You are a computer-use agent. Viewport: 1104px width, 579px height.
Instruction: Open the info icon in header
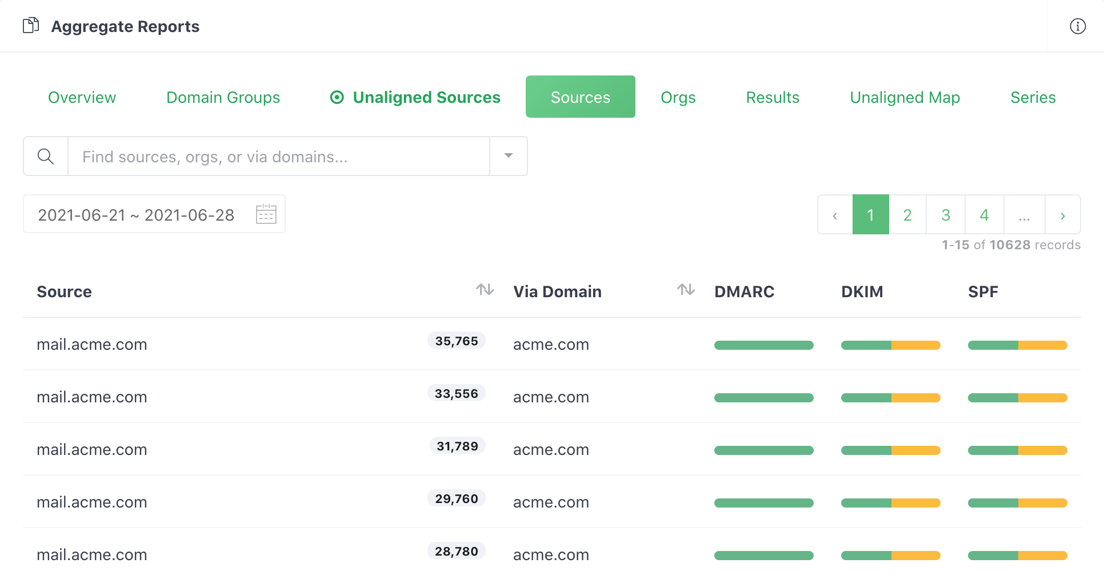pyautogui.click(x=1078, y=26)
